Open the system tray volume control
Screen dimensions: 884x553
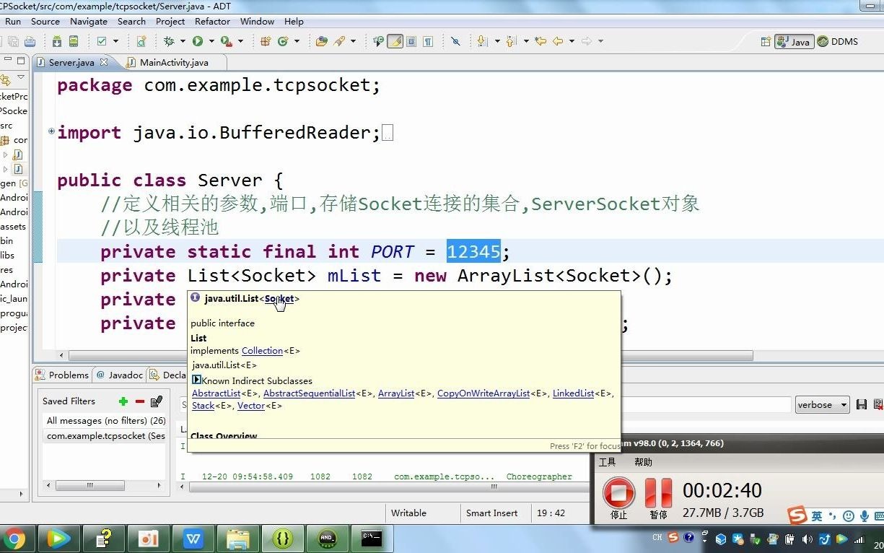(x=805, y=538)
